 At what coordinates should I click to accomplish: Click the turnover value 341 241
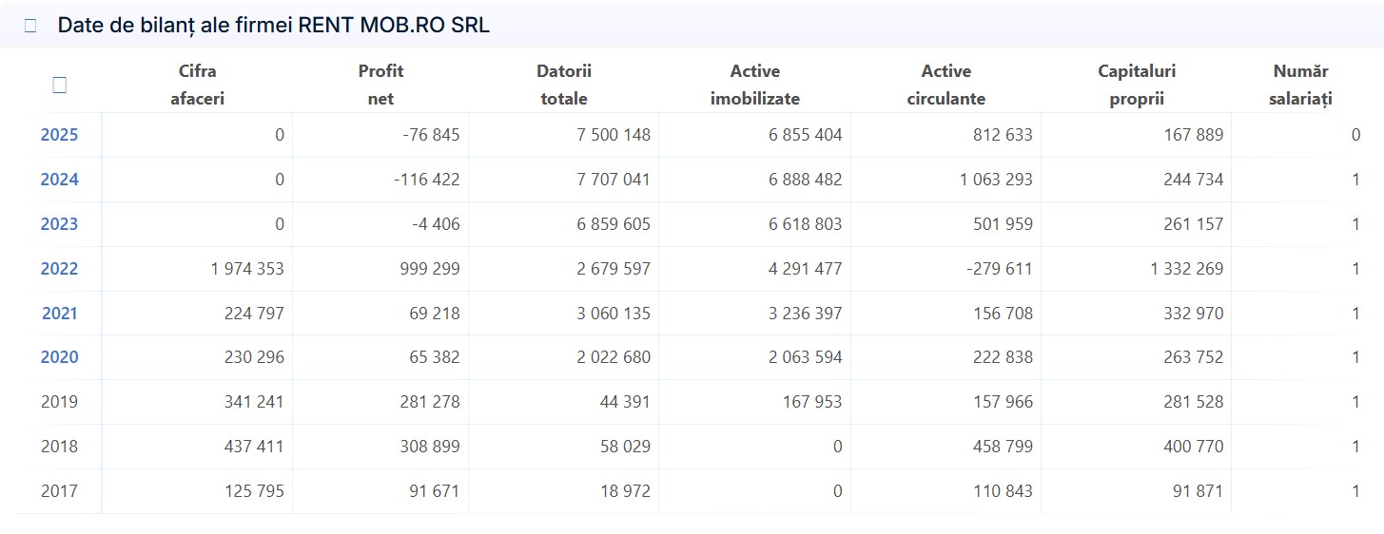point(254,402)
